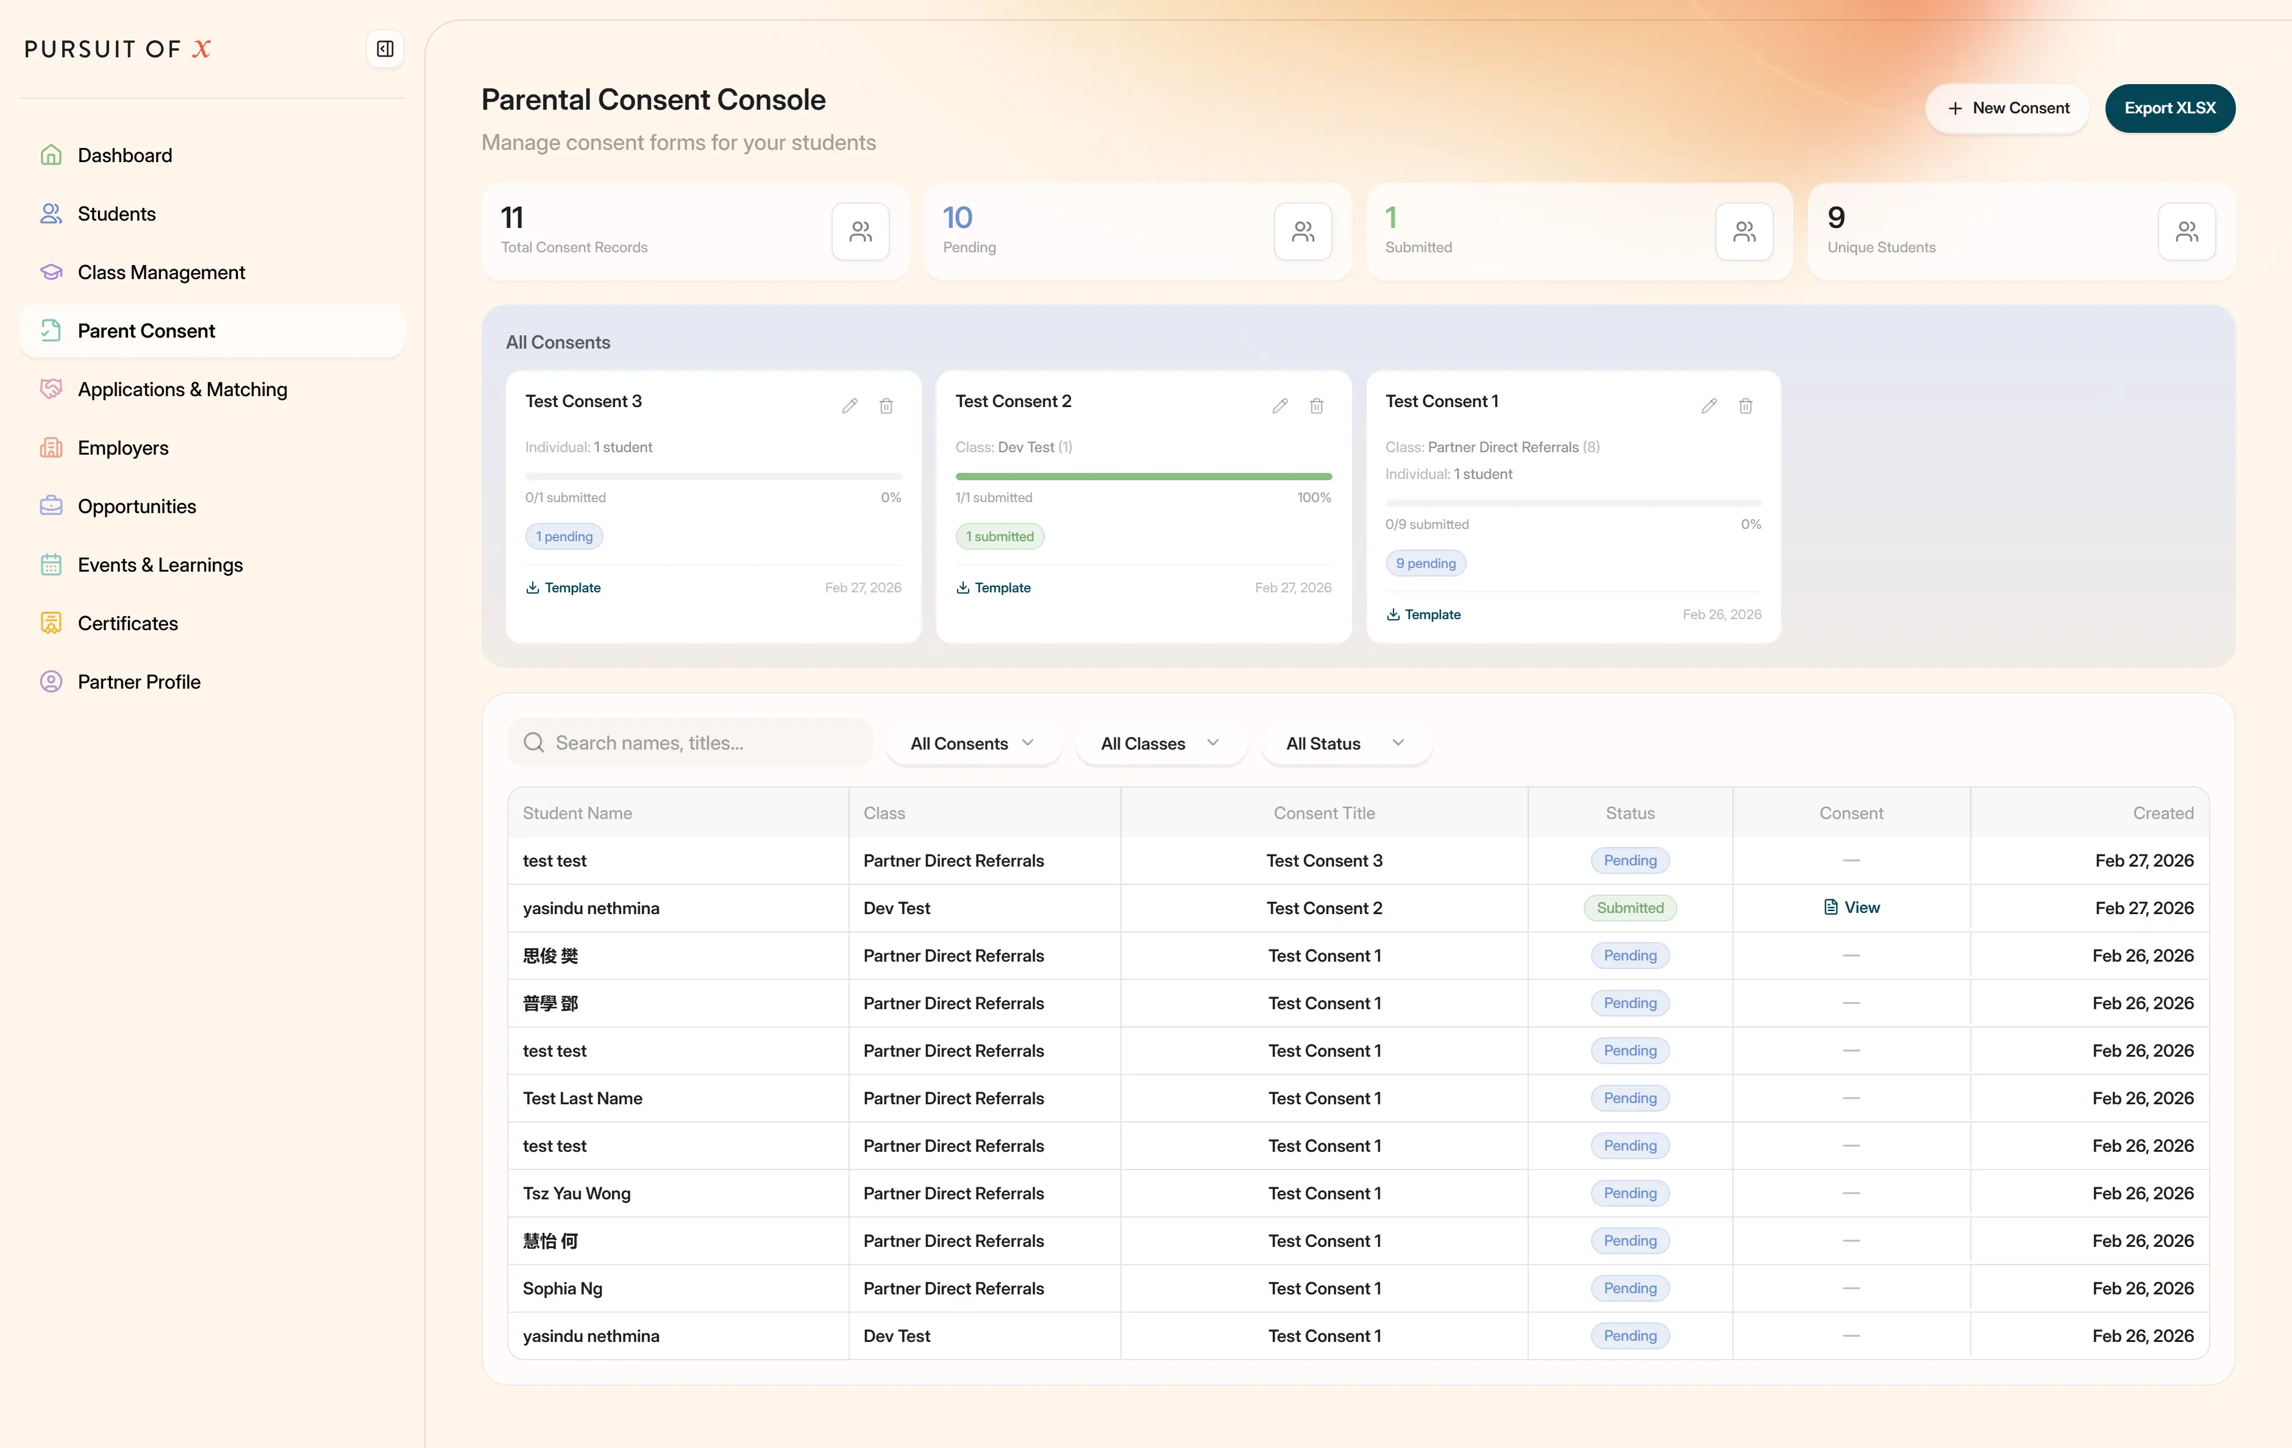The image size is (2292, 1448).
Task: Click Pending status for Sophia Ng
Action: (1629, 1288)
